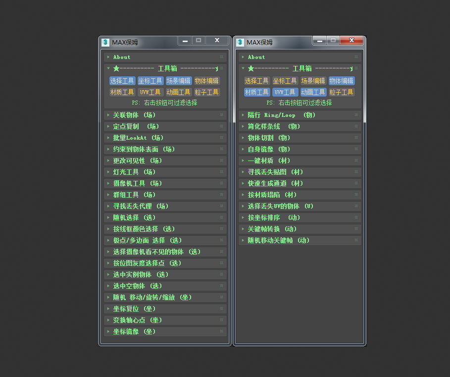The height and width of the screenshot is (377, 450).
Task: Select 场景编辑 in the left toolbox
Action: (x=179, y=80)
